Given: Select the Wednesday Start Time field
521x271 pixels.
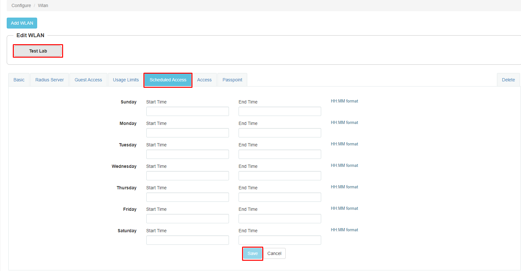Looking at the screenshot, I should coord(188,176).
